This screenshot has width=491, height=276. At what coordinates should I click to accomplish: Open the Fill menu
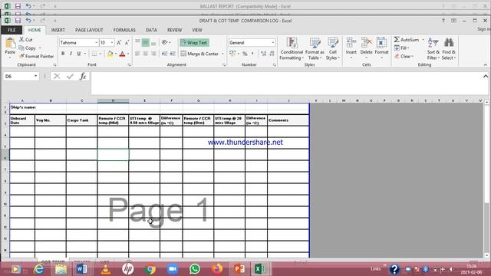coord(402,48)
